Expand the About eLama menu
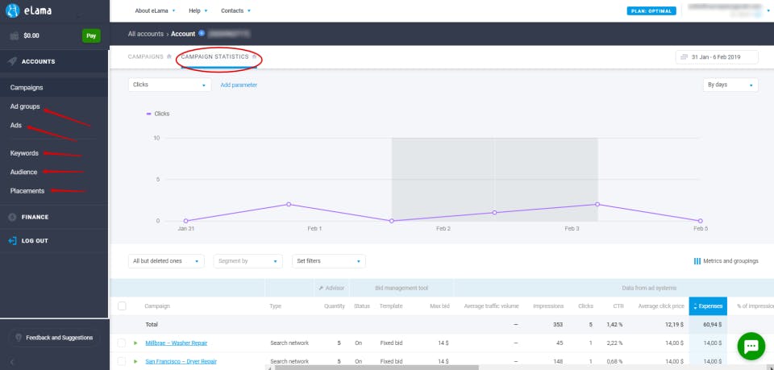 tap(156, 10)
